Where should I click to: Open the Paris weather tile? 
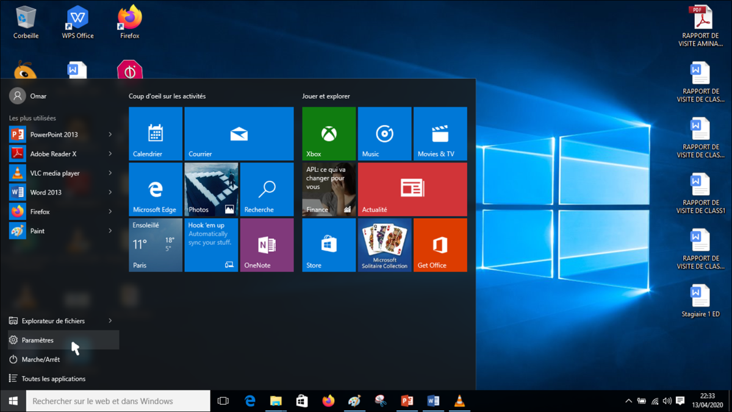tap(156, 245)
